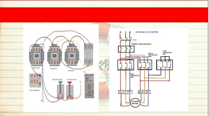Click the 'THERMAL OVER LOAD RELAY' label
Viewport: 209px width, 116px height.
coord(141,44)
